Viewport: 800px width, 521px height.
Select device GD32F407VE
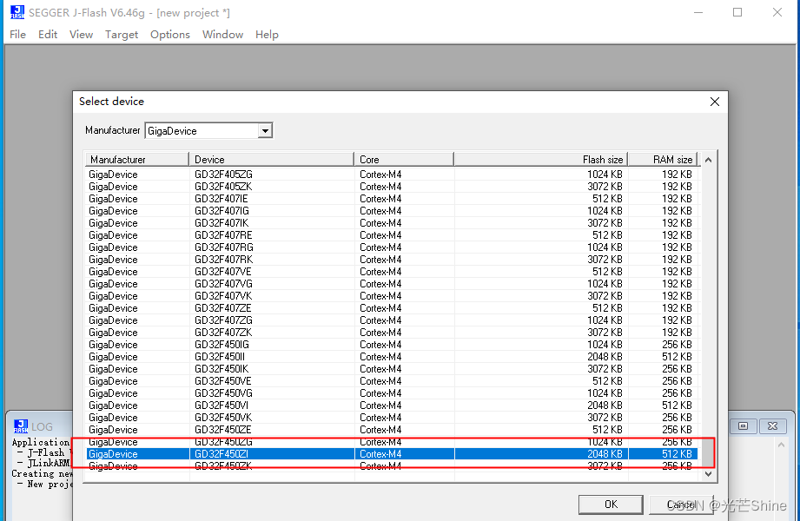[392, 272]
